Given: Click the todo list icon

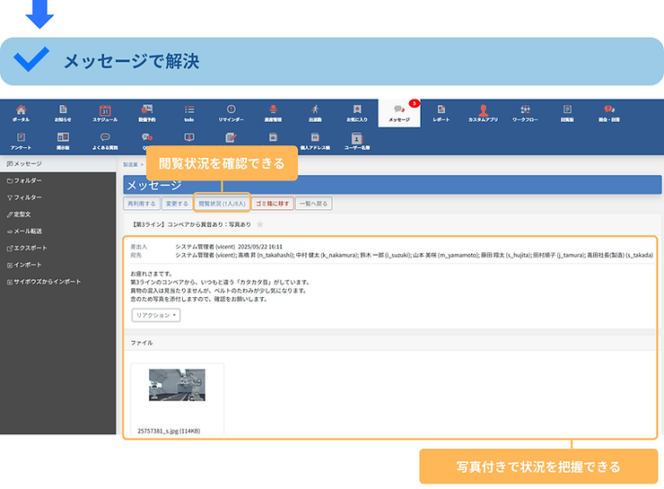Looking at the screenshot, I should (x=189, y=112).
